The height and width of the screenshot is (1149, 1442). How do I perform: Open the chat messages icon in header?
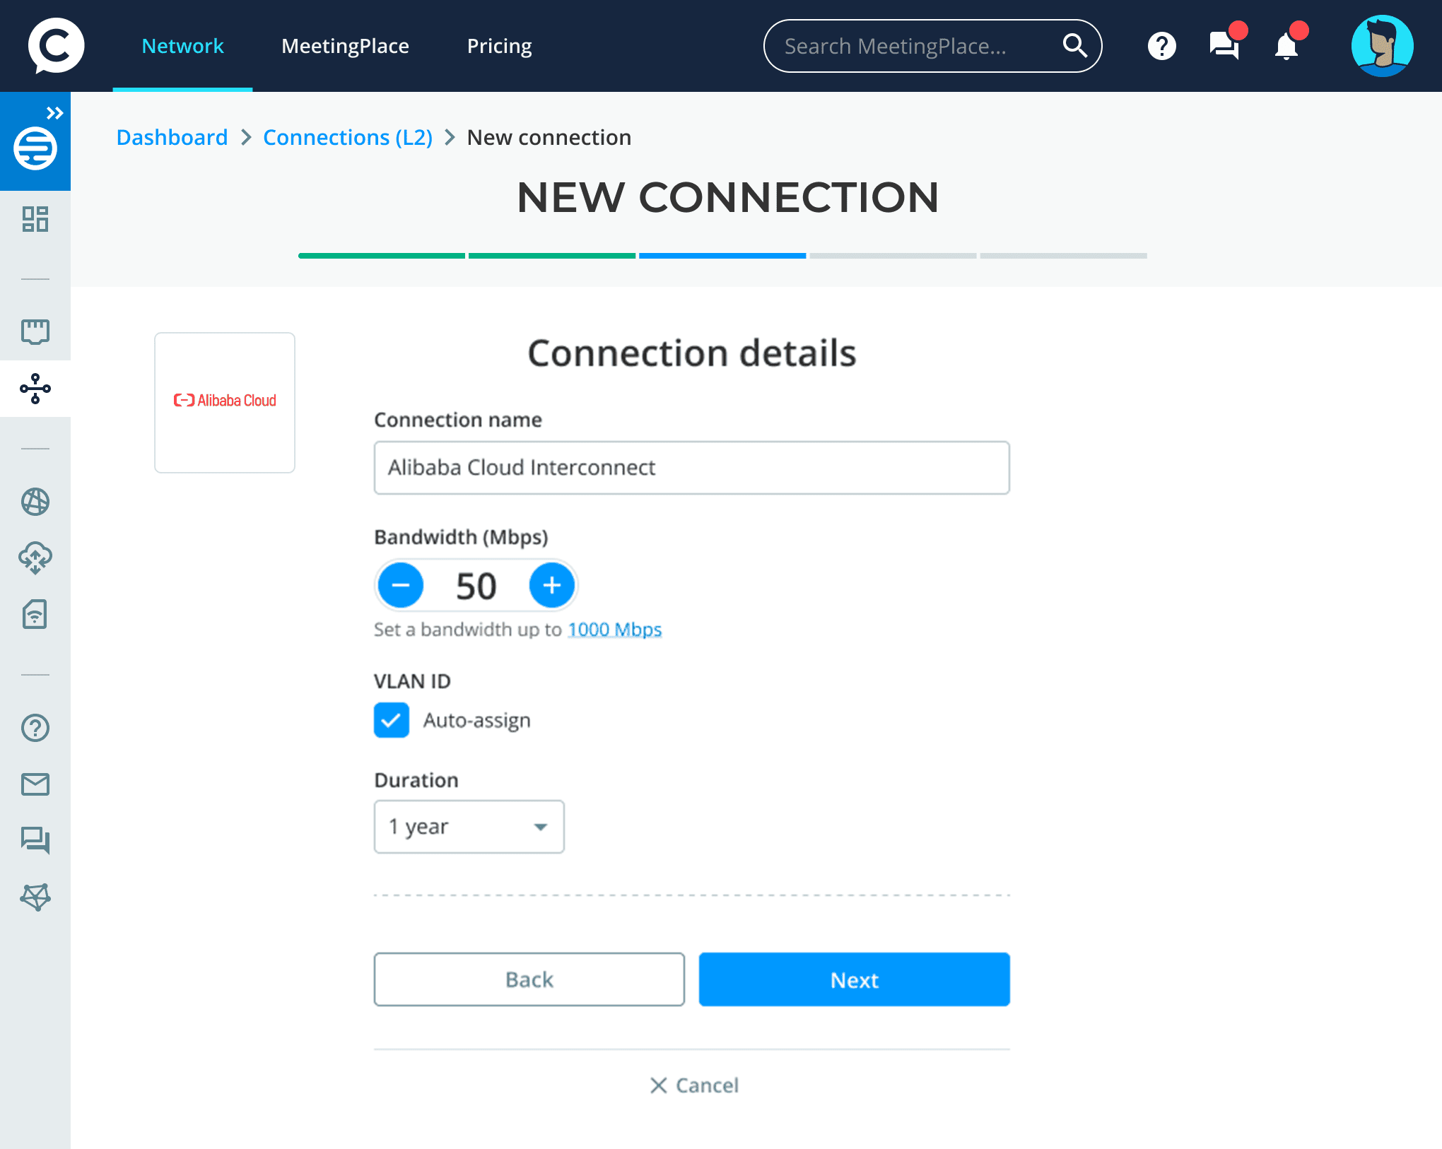1224,47
